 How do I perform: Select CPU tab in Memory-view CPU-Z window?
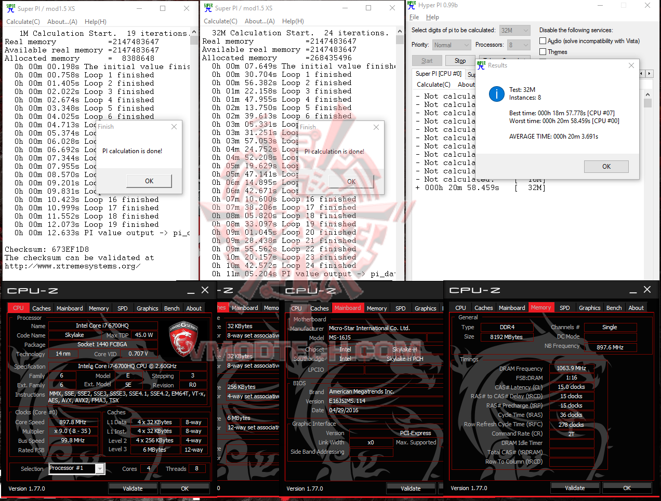460,308
